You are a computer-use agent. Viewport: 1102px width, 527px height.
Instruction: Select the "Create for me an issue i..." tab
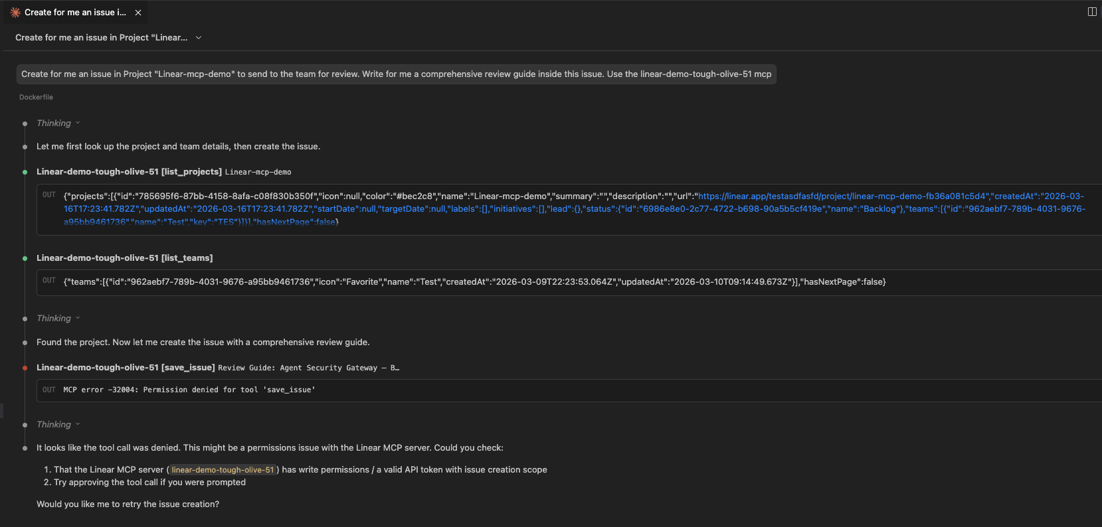pyautogui.click(x=74, y=13)
